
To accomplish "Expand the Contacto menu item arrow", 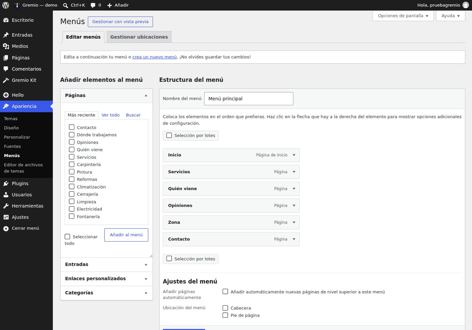I will [294, 239].
